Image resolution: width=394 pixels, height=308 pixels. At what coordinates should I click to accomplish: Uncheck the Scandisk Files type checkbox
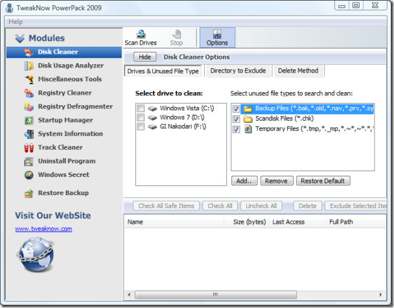click(x=236, y=119)
